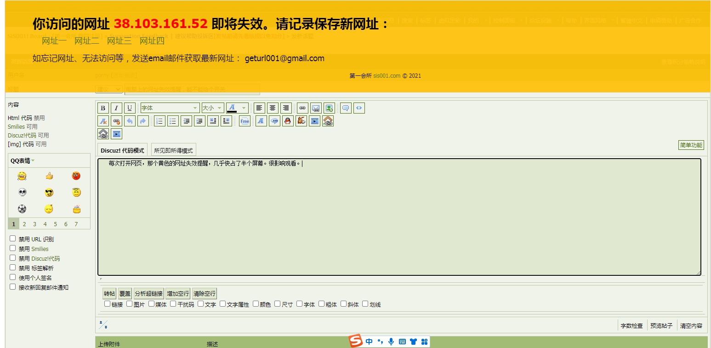The width and height of the screenshot is (711, 348).
Task: Insert image icon in toolbar
Action: [329, 108]
